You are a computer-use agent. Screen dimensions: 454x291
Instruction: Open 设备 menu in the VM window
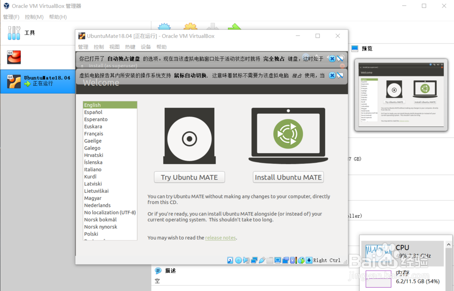point(146,47)
